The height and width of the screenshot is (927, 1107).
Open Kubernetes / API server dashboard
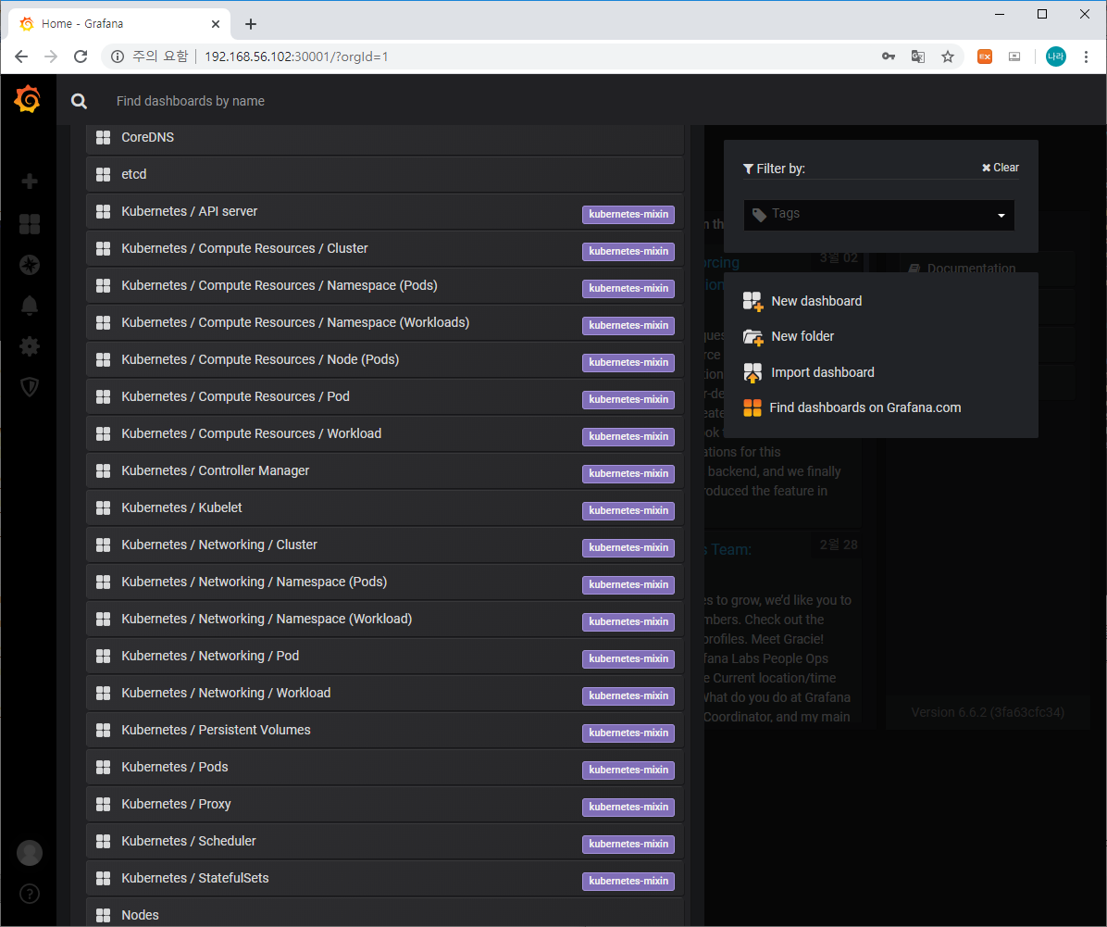point(385,211)
